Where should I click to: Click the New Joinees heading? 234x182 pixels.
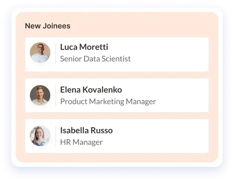(x=47, y=26)
